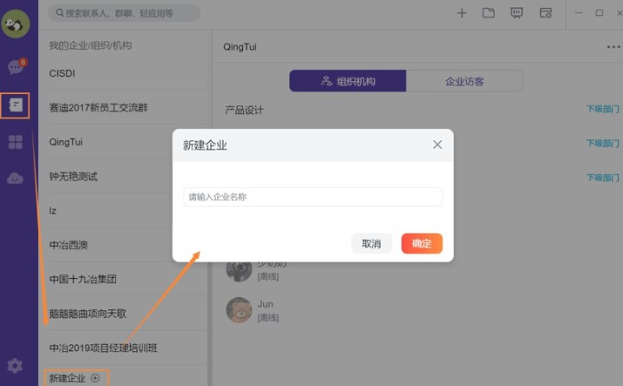623x386 pixels.
Task: Click the Jun member avatar
Action: [240, 310]
